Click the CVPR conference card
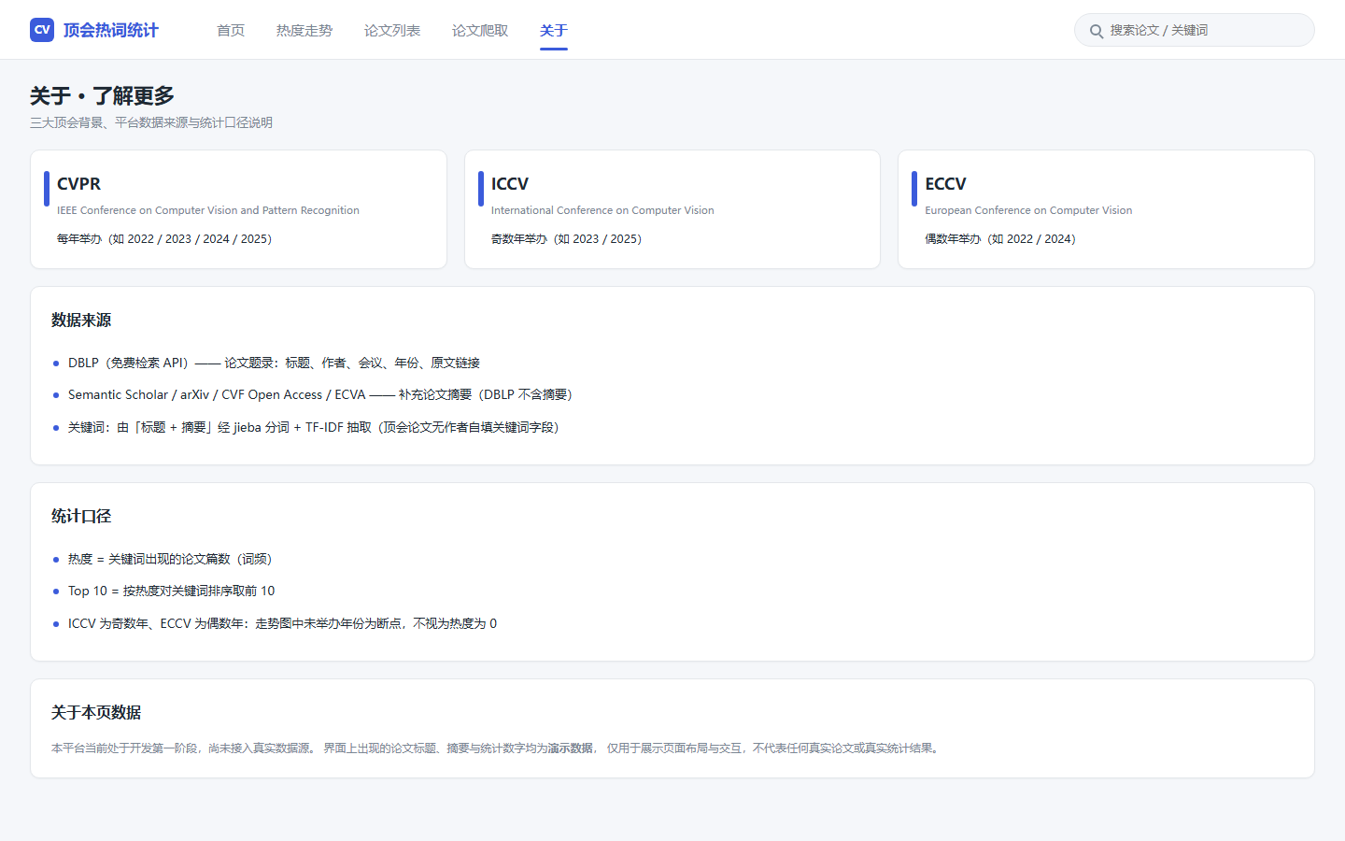 click(238, 209)
